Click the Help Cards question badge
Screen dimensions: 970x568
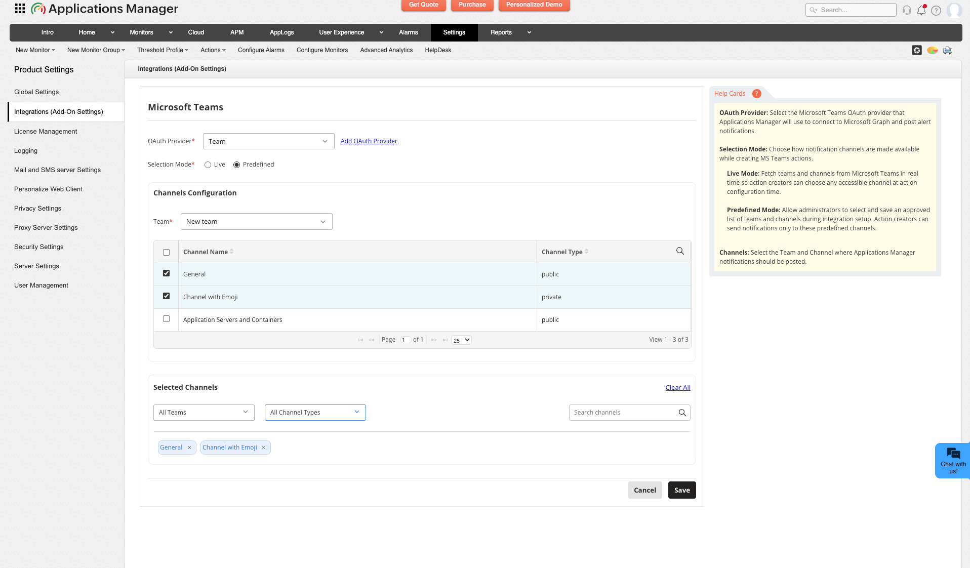(757, 94)
